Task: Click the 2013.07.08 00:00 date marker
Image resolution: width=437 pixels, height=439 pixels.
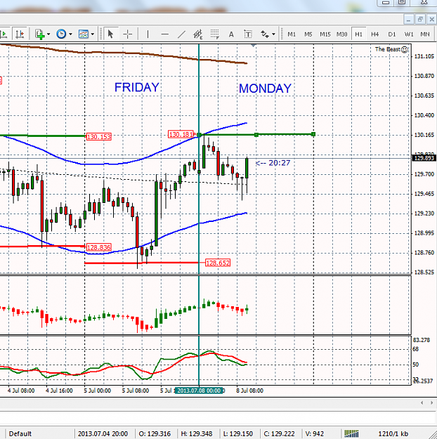Action: pyautogui.click(x=199, y=391)
